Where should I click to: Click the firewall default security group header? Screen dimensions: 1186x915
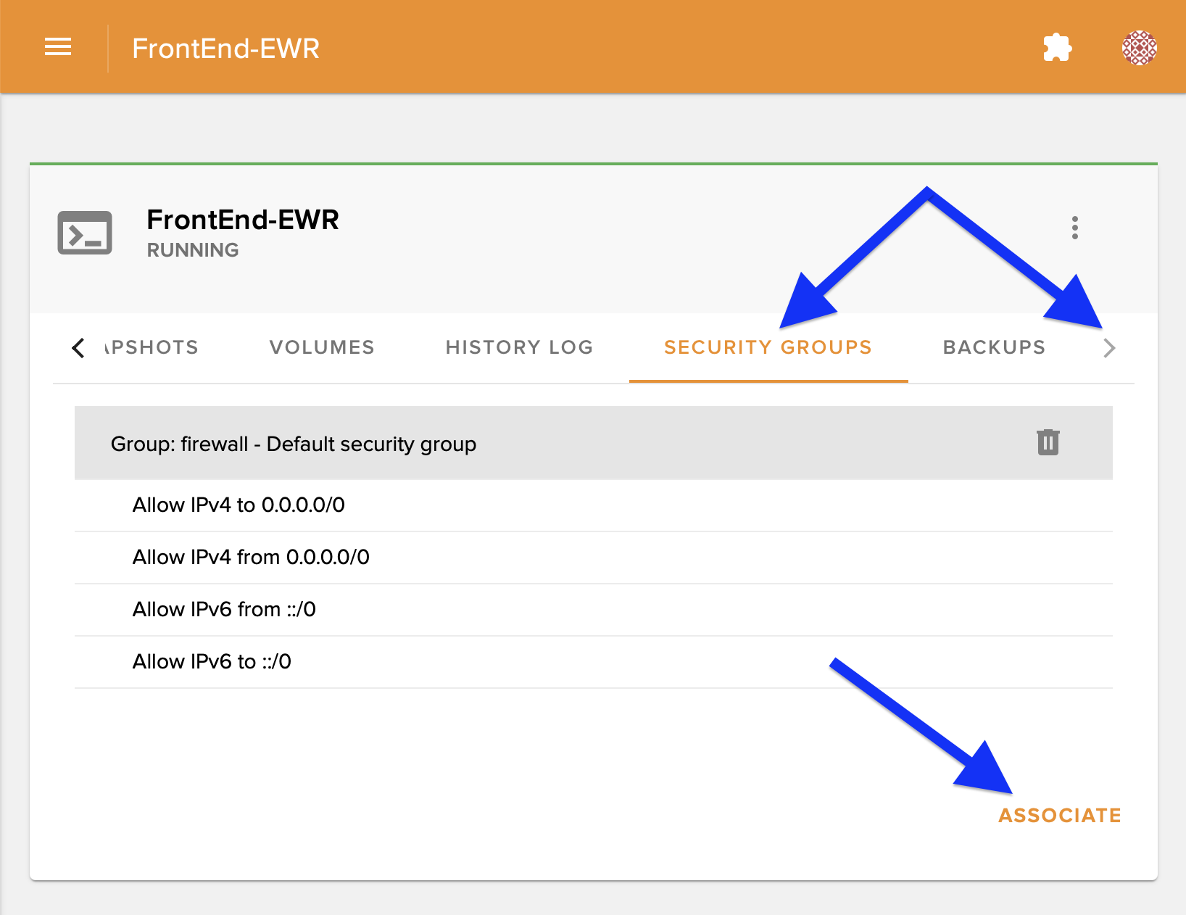point(294,444)
